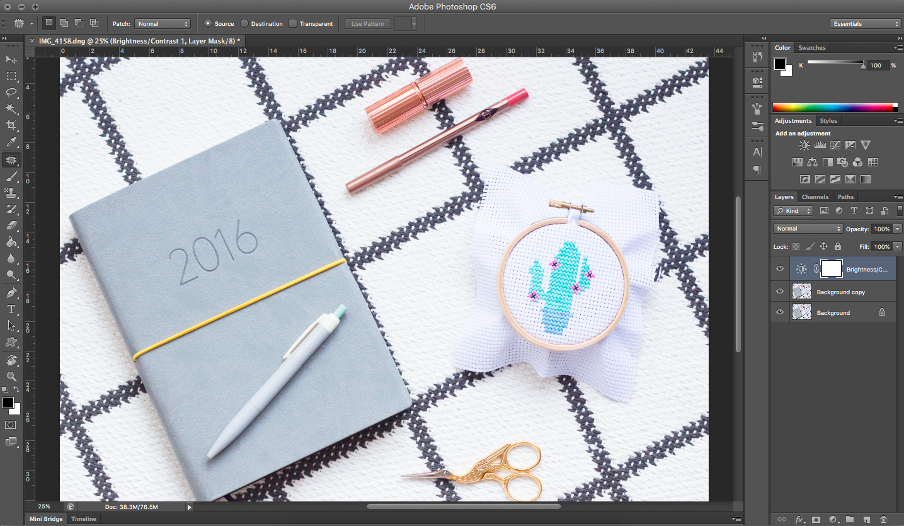Viewport: 904px width, 526px height.
Task: Open the Paragraph panel icon
Action: pos(757,170)
